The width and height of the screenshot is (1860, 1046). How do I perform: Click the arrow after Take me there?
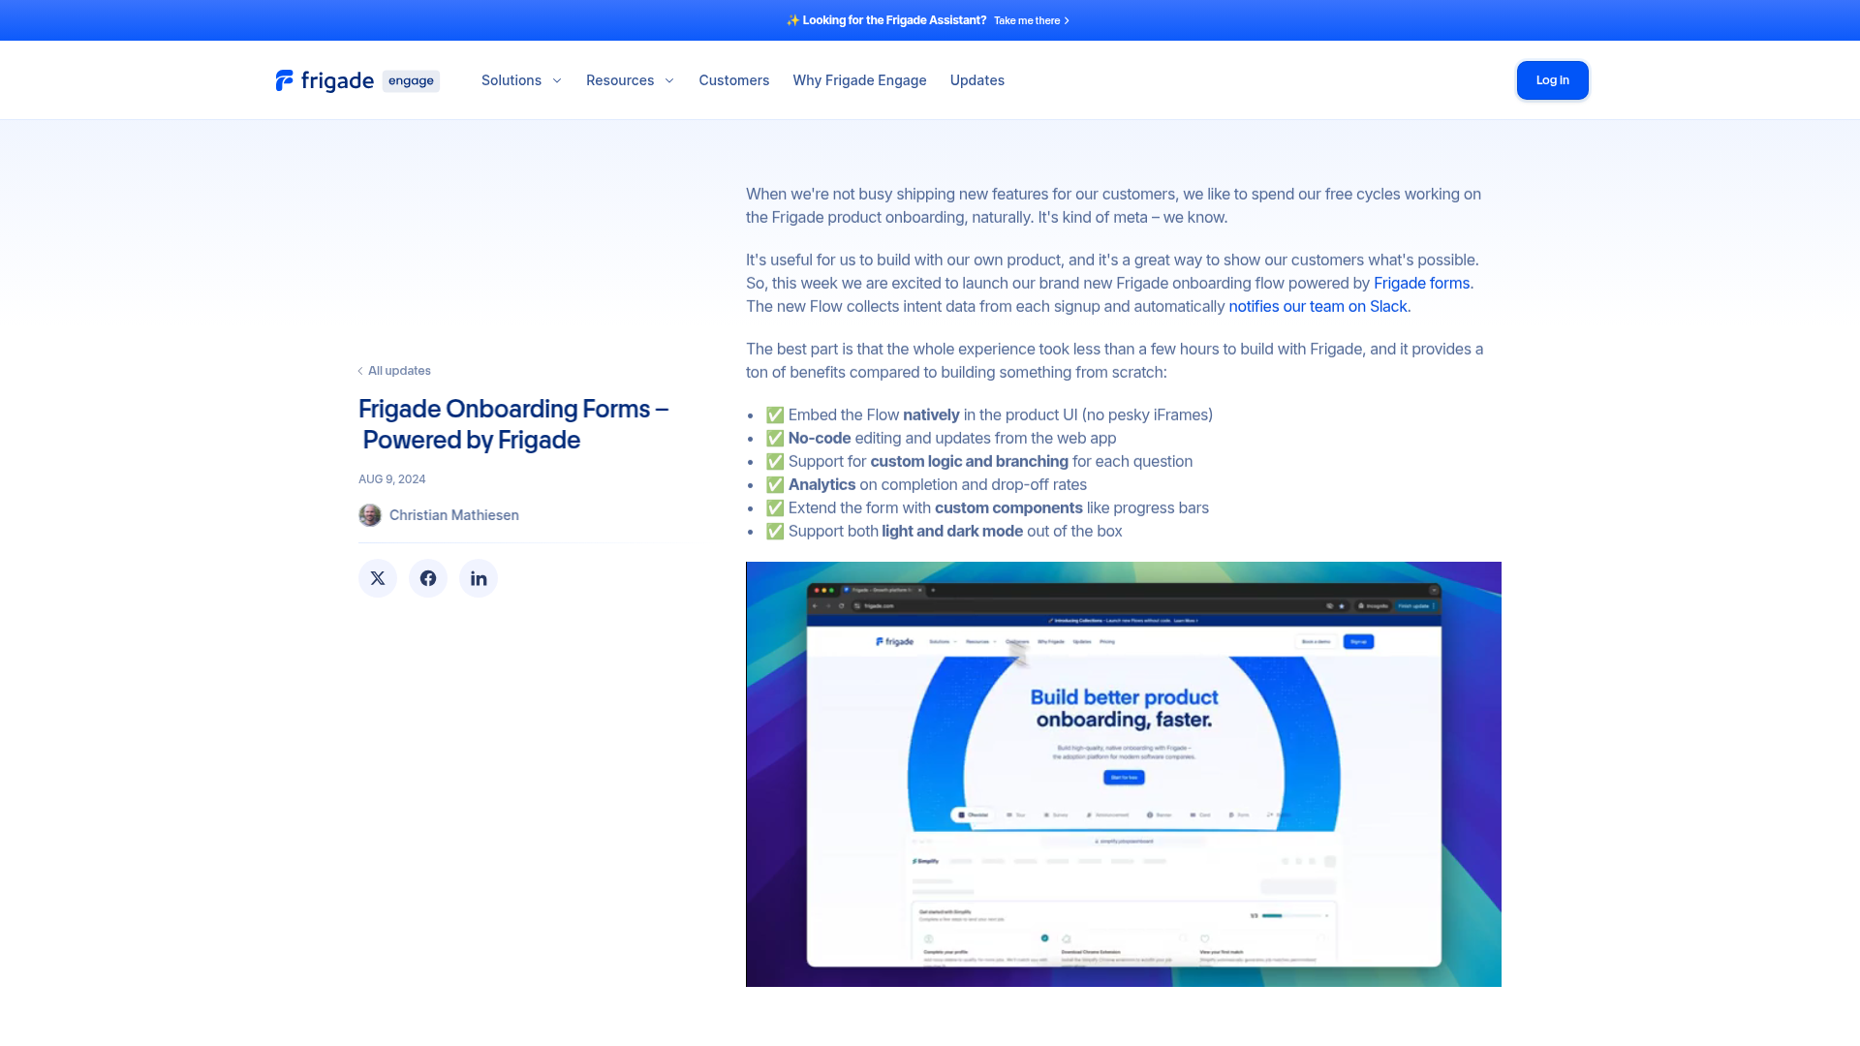tap(1067, 20)
